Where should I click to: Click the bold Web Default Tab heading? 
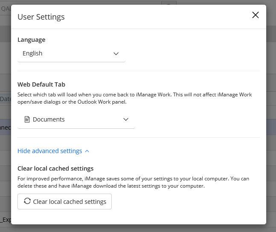[x=41, y=84]
